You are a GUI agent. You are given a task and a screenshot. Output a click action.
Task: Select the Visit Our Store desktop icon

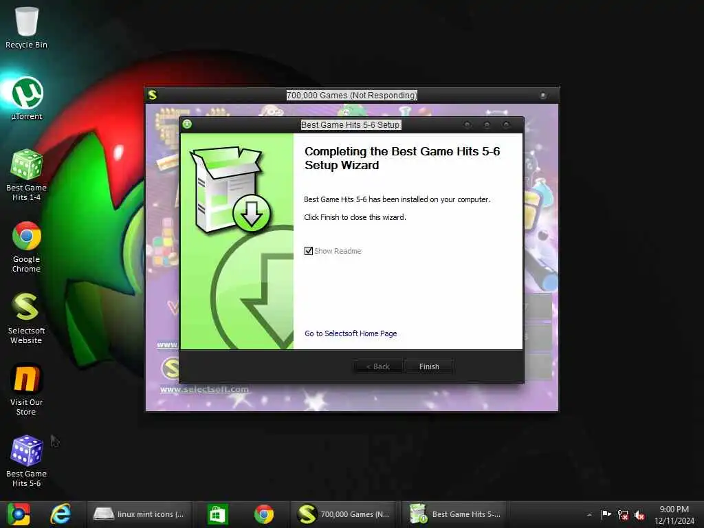[27, 390]
